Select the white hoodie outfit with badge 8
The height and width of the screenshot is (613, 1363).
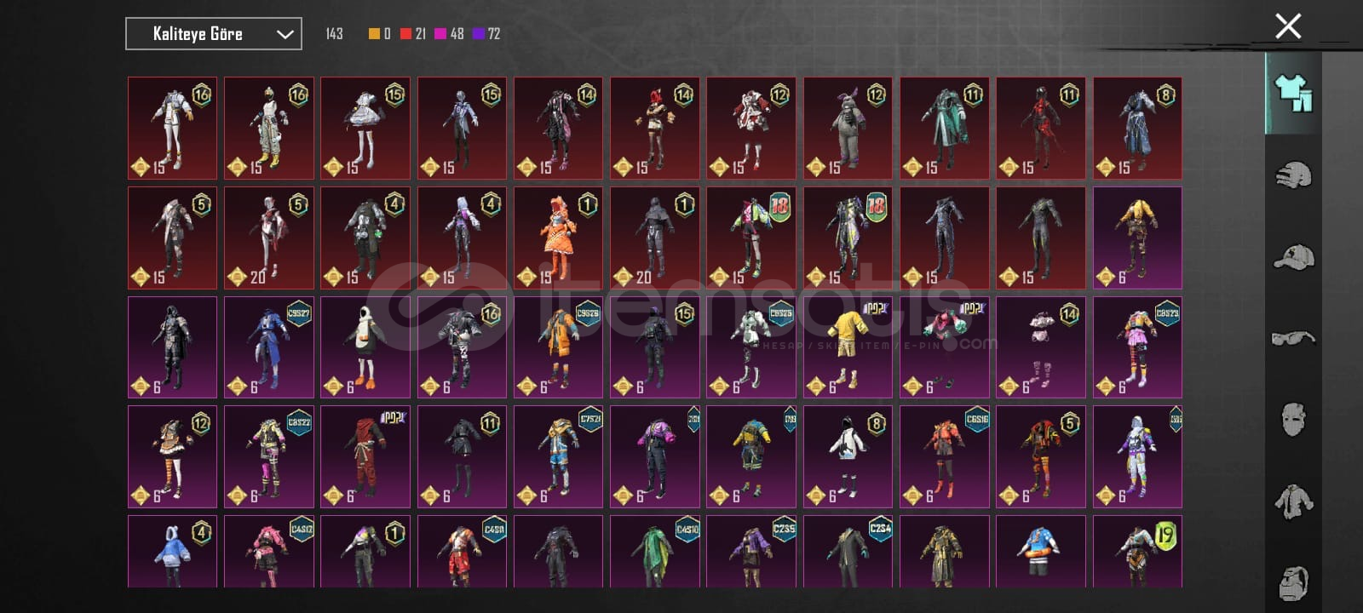click(x=848, y=456)
